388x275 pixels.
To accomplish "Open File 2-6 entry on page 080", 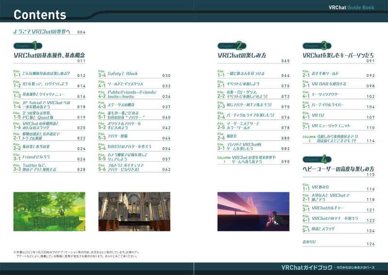I will [253, 136].
